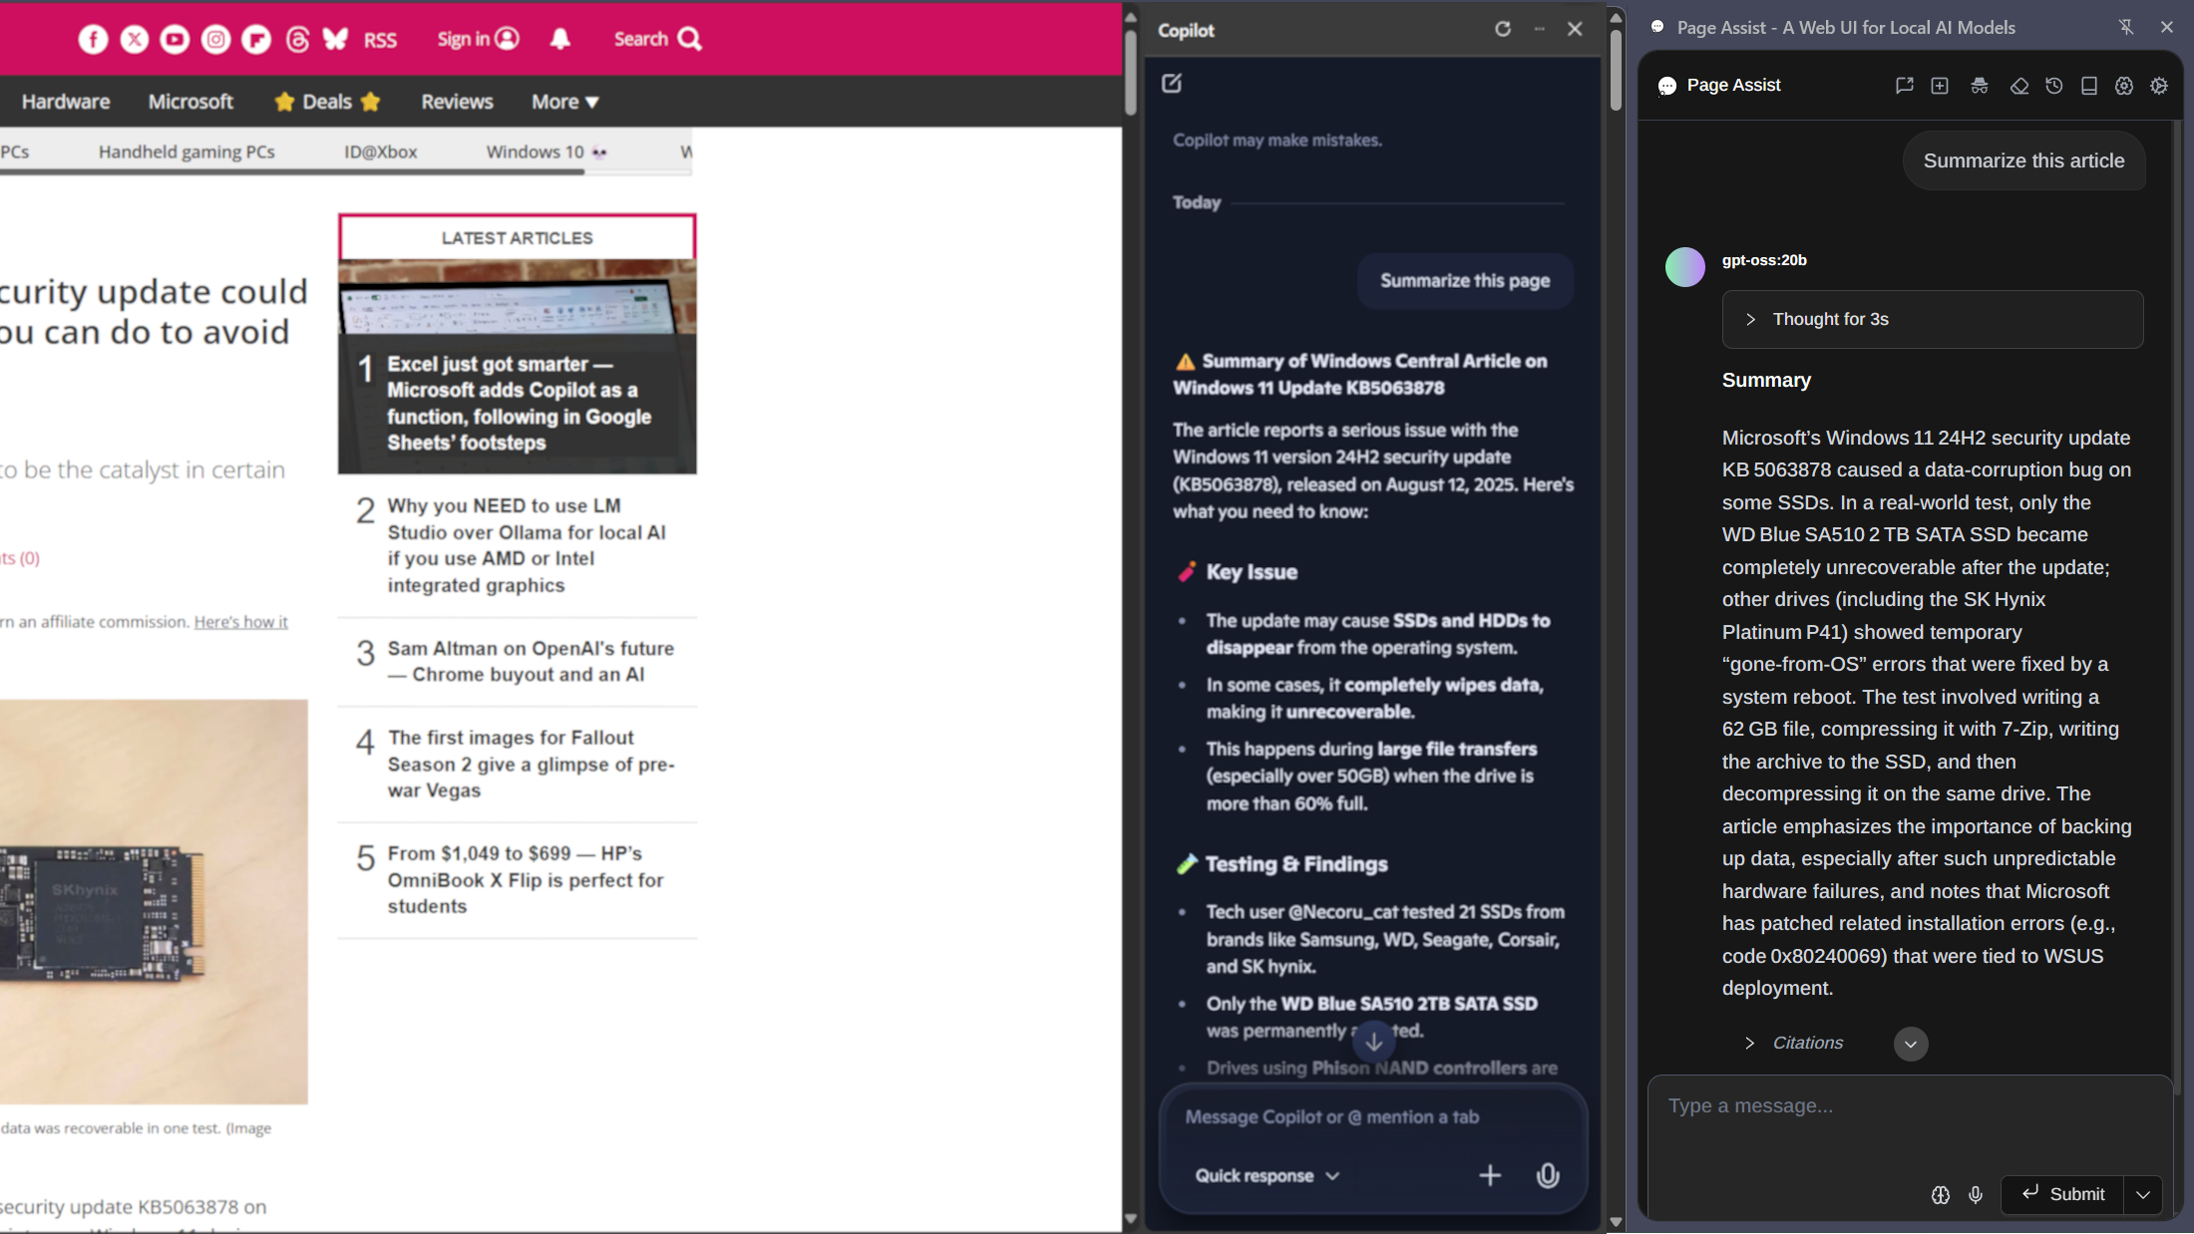Screen dimensions: 2194x1234
Task: Open the Submit options dropdown arrow
Action: point(2143,1194)
